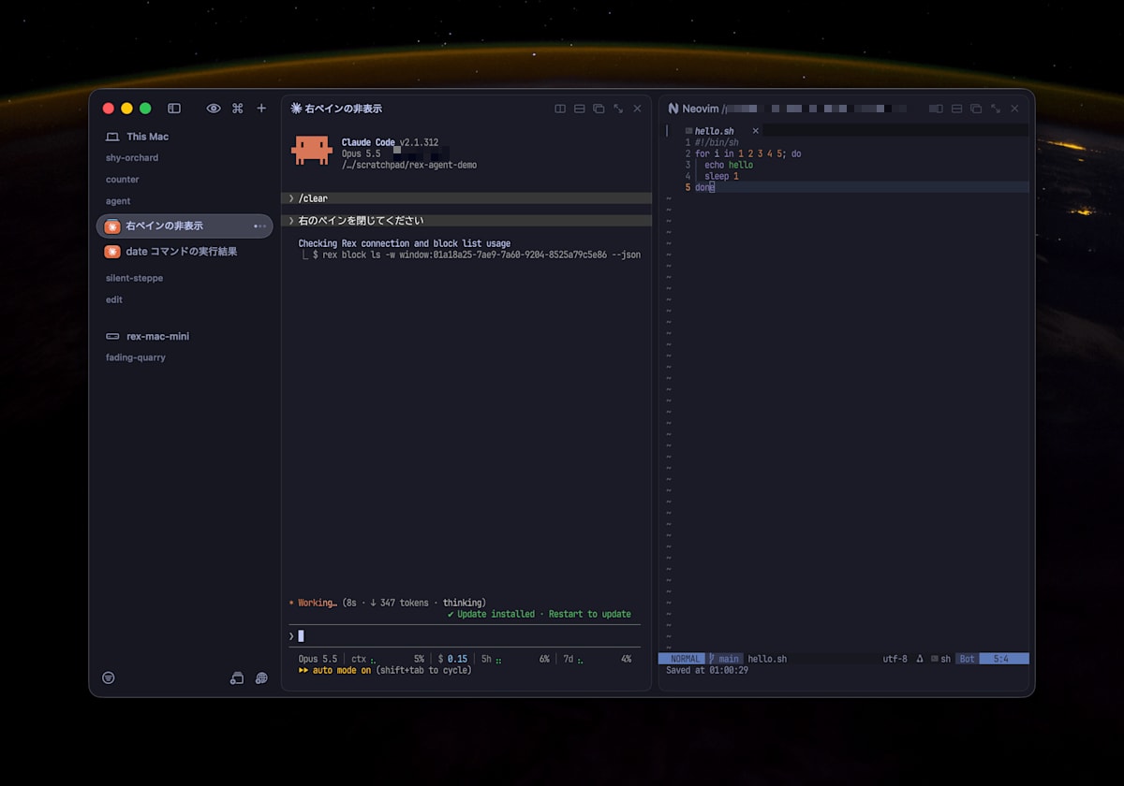Screen dimensions: 1124x786
Task: Collapse the This Mac host group
Action: 137,137
